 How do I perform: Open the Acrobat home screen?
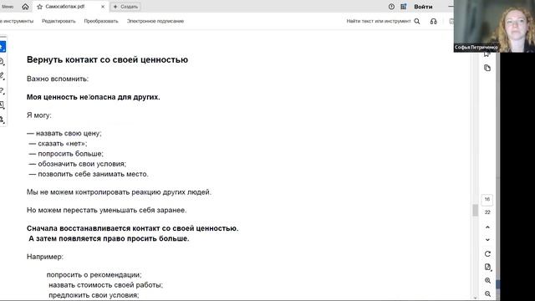25,7
